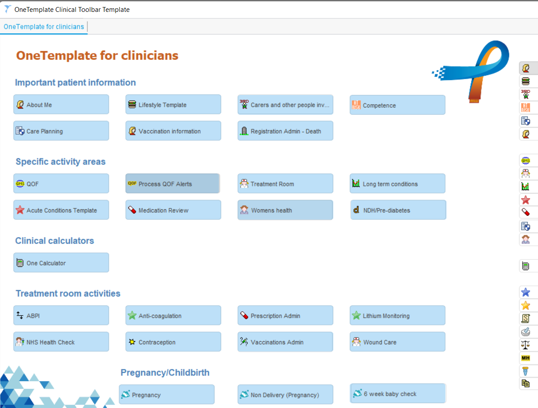Click Carers and other people involved button
Viewport: 538px width, 408px height.
click(x=285, y=105)
